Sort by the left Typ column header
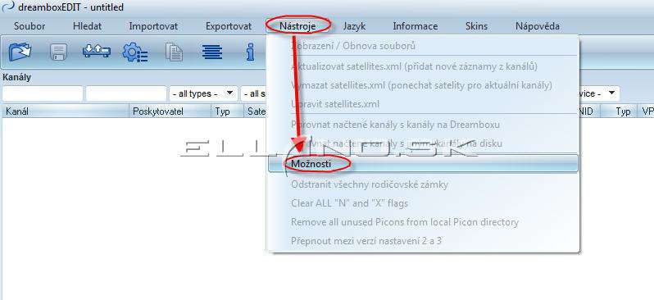654x300 pixels. [x=227, y=111]
